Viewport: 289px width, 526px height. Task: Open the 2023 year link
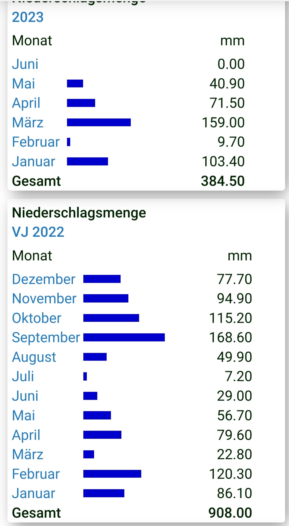(x=28, y=17)
